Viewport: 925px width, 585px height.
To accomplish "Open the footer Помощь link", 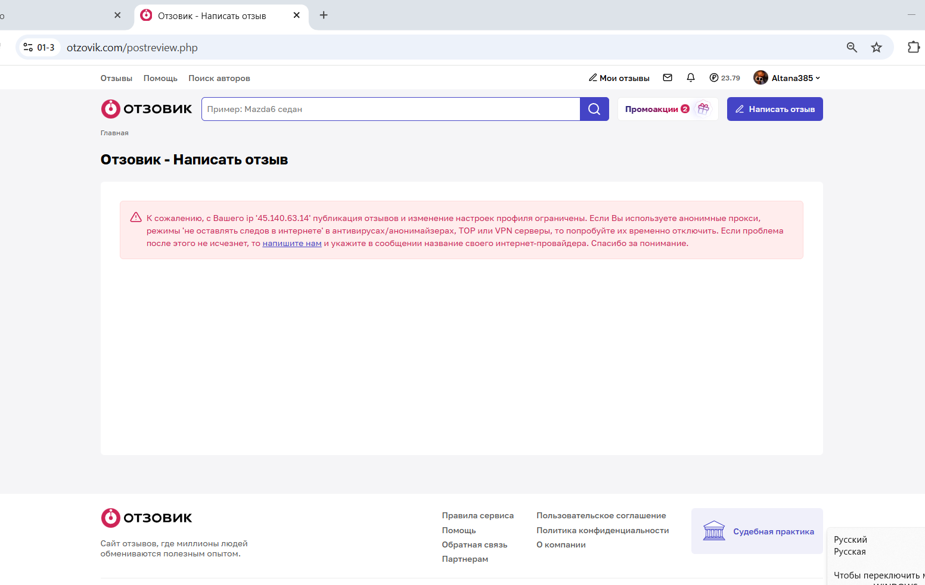I will click(459, 530).
